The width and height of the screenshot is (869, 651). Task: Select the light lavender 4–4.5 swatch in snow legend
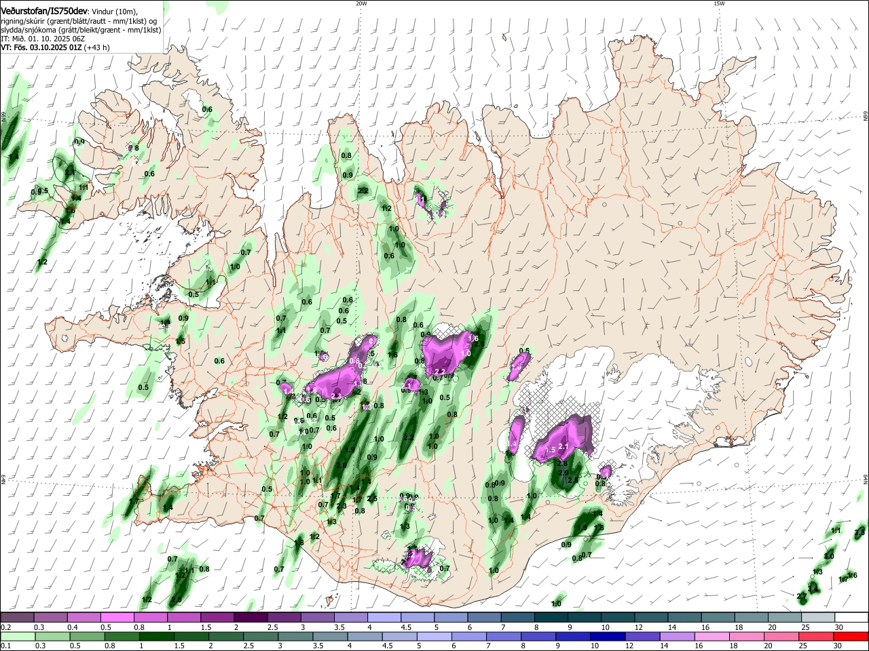point(384,617)
